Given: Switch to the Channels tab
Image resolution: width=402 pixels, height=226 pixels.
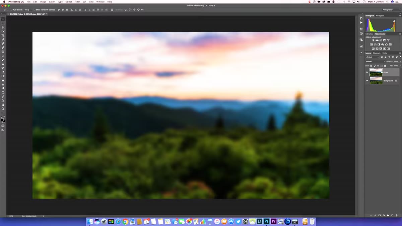Looking at the screenshot, I should point(377,53).
